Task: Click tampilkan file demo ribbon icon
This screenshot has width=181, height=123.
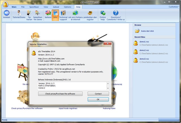Action: tap(38, 13)
